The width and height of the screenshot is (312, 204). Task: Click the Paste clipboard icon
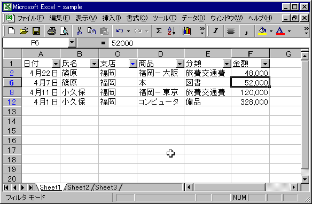tap(104, 31)
